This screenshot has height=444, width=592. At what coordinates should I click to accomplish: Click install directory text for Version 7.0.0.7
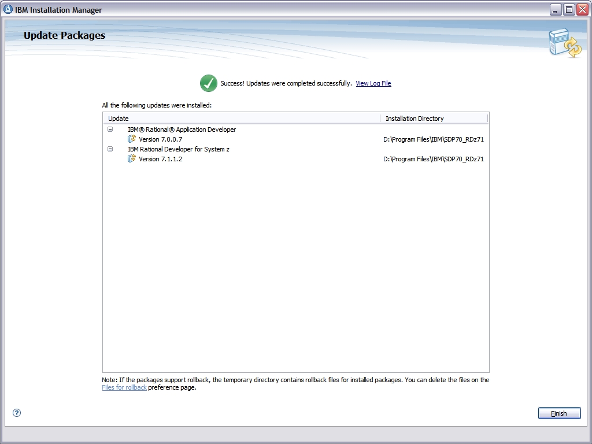tap(434, 139)
